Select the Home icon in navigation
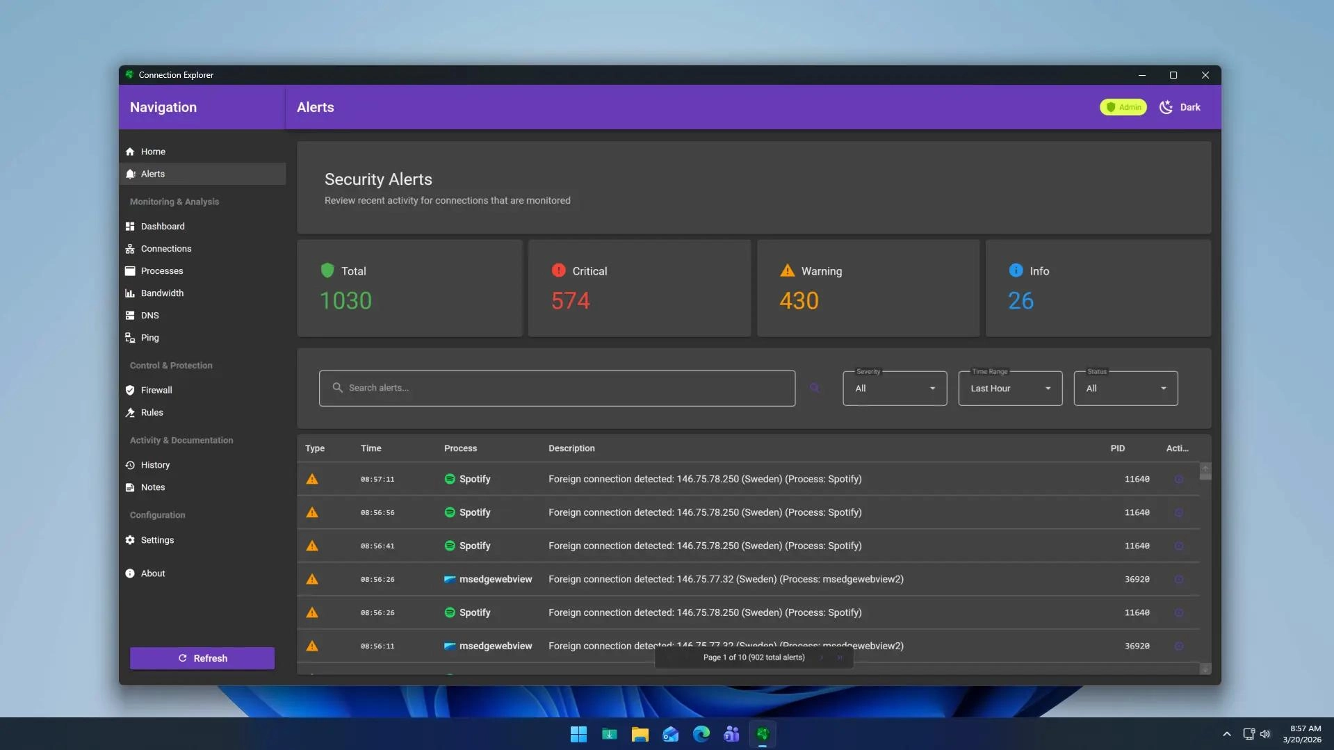The height and width of the screenshot is (750, 1334). (130, 152)
